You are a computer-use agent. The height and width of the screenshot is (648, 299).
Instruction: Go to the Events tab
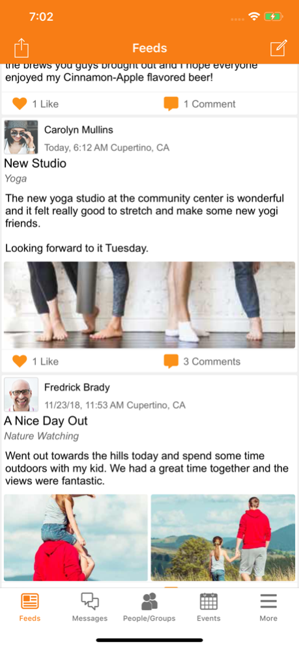coord(209,607)
